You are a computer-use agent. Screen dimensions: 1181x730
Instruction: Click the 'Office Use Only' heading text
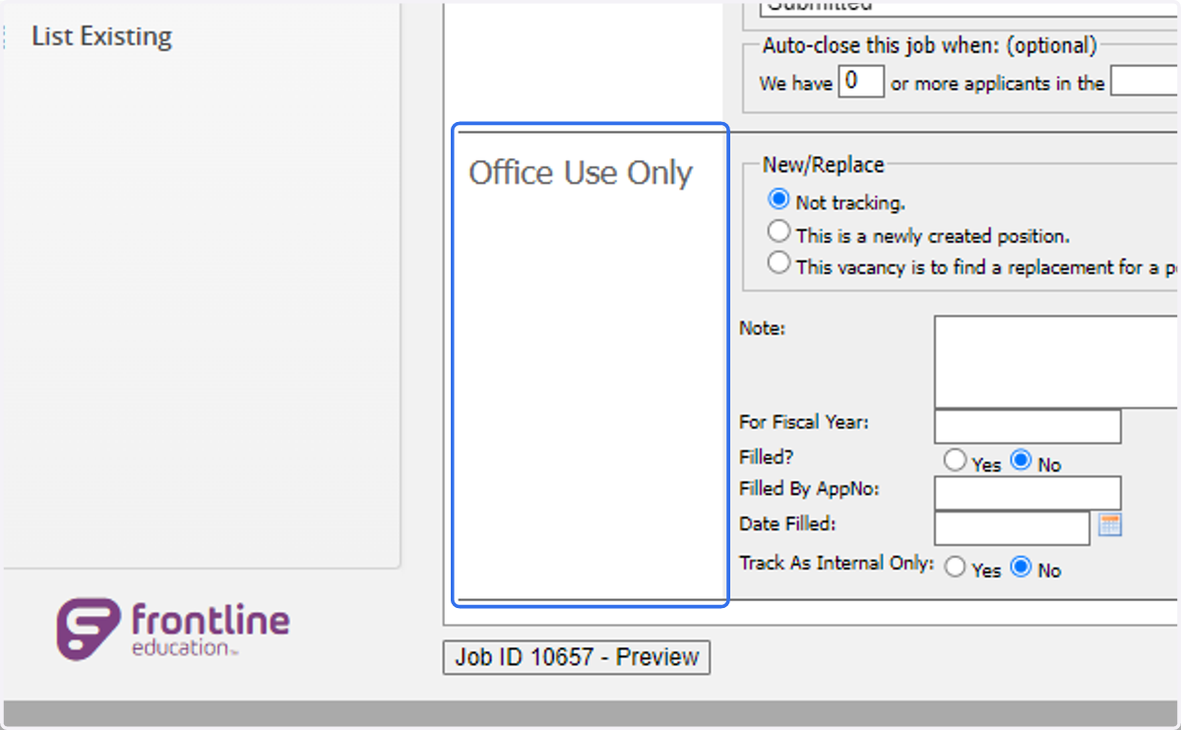pos(581,173)
